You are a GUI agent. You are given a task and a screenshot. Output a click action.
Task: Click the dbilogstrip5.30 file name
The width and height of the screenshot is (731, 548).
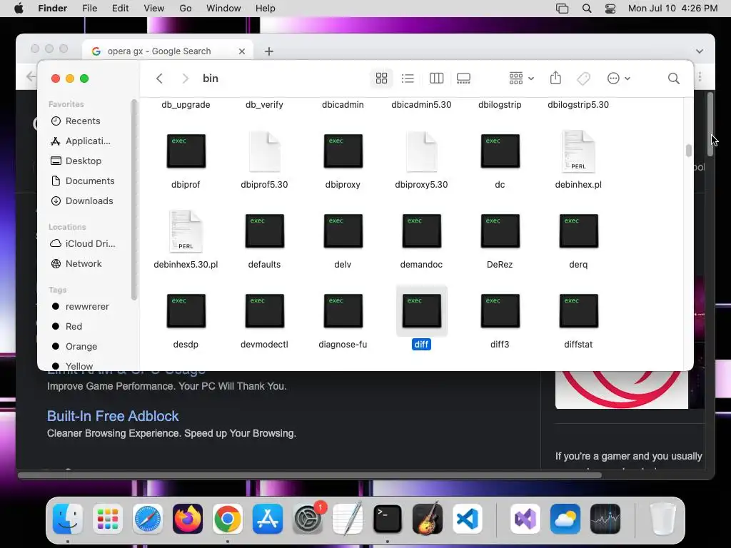click(x=578, y=105)
